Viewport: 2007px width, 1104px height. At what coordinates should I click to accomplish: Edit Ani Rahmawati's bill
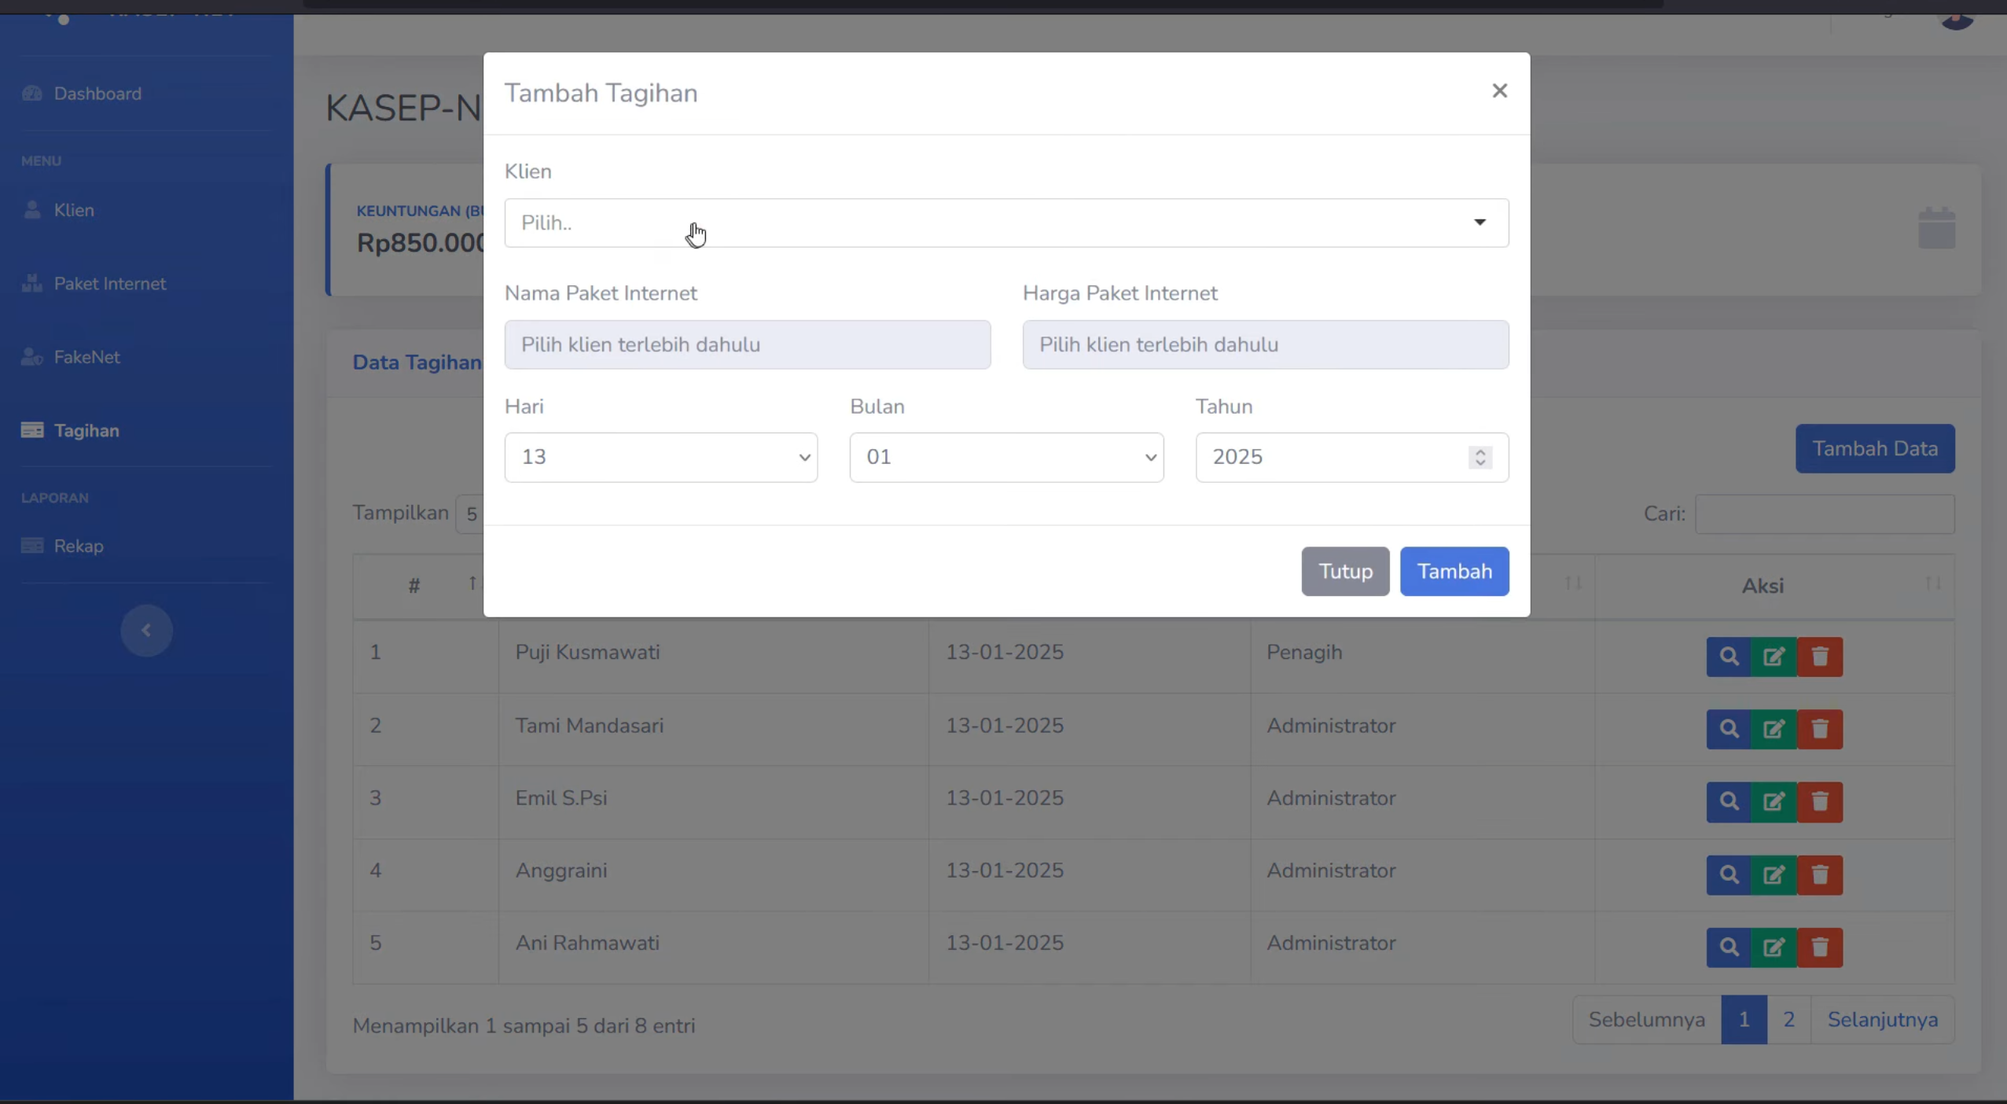click(1774, 947)
